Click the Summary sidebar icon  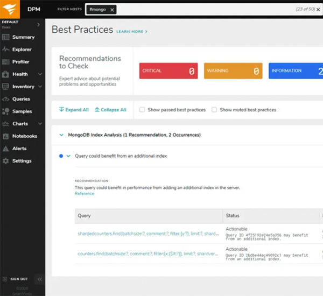[5, 37]
